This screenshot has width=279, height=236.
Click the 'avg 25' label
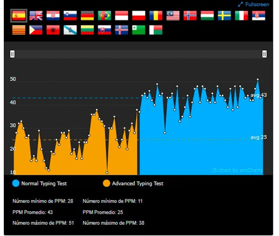(x=259, y=137)
